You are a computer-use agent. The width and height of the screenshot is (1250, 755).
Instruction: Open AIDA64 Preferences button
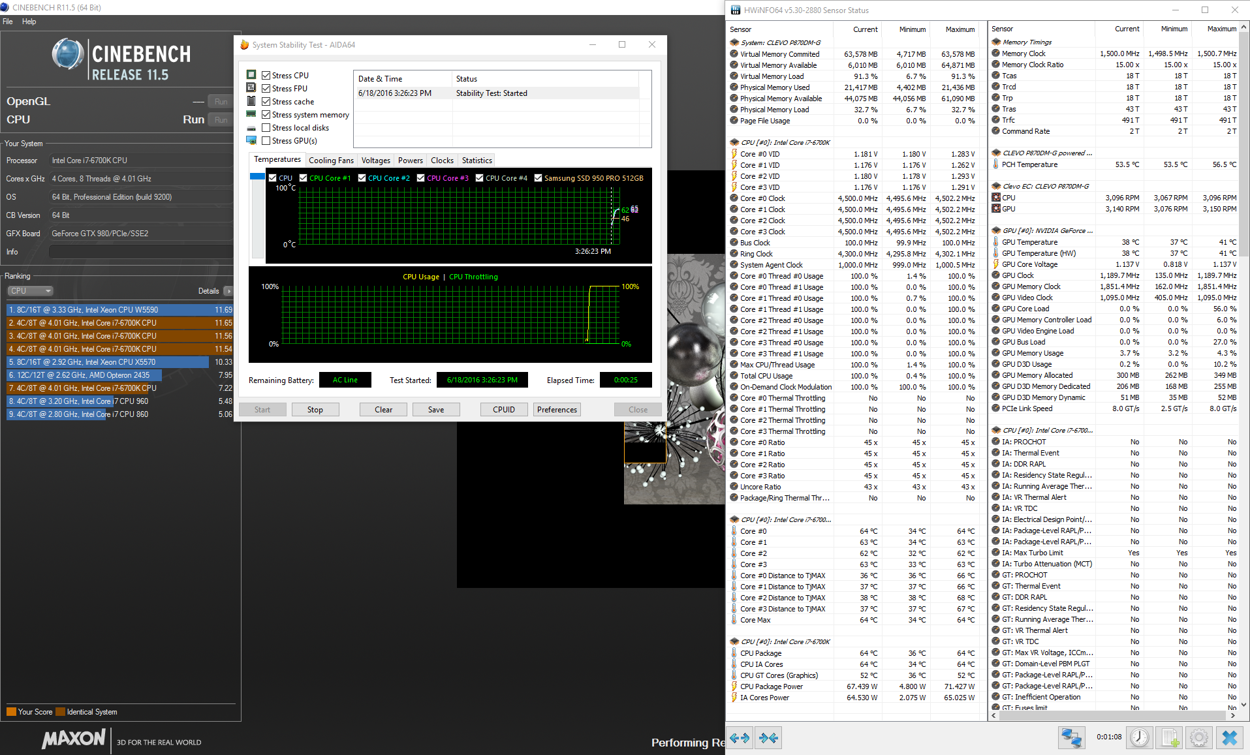point(557,410)
